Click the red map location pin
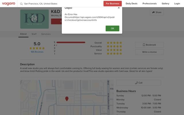The image size is (184, 115). [x=67, y=99]
